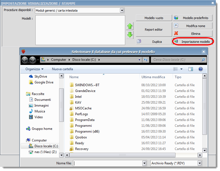The image size is (220, 171).
Task: Select the Intel folder
Action: coord(78,97)
